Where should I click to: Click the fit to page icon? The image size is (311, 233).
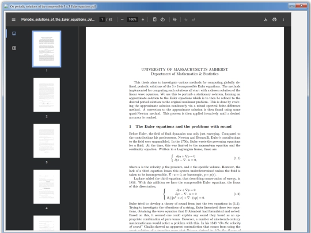(x=155, y=20)
